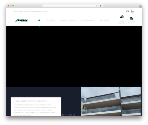The image size is (148, 125).
Task: Open Nos références menu item
Action: (x=88, y=20)
